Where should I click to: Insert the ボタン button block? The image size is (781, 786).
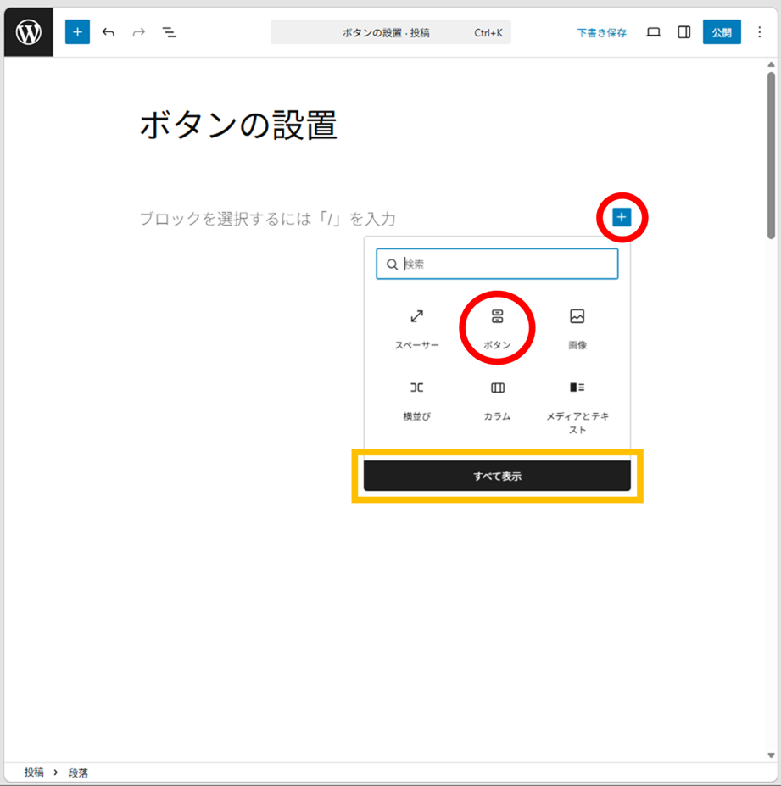tap(497, 327)
